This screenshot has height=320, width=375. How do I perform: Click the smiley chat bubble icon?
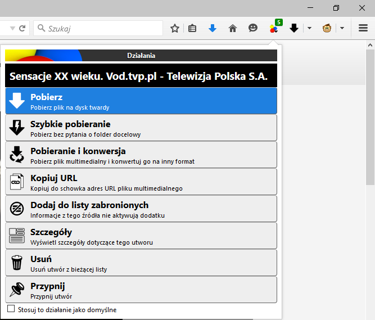click(253, 28)
